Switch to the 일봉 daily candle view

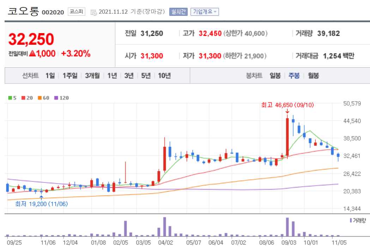point(276,75)
